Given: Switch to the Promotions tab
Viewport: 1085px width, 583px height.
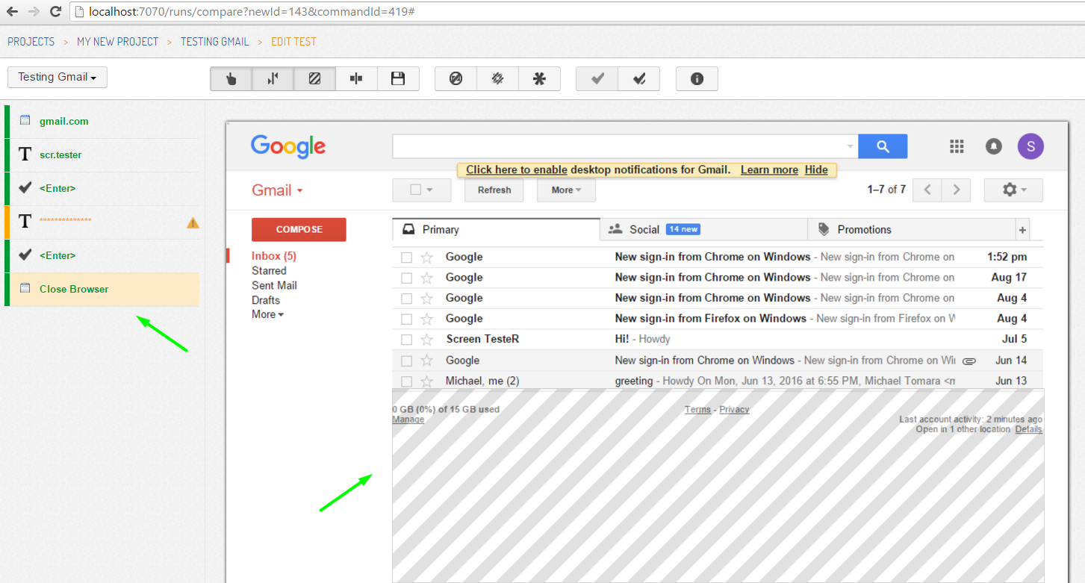Looking at the screenshot, I should pos(912,230).
